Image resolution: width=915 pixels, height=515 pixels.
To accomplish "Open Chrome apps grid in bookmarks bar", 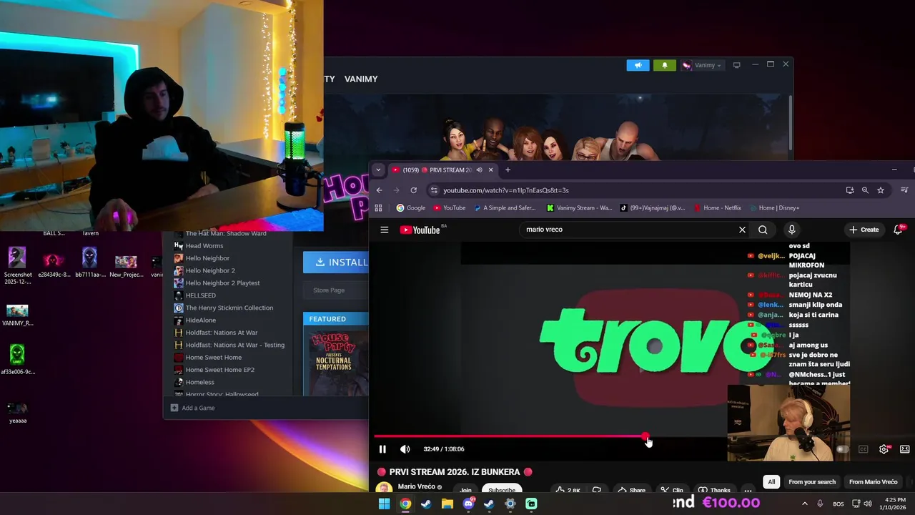I will click(379, 208).
